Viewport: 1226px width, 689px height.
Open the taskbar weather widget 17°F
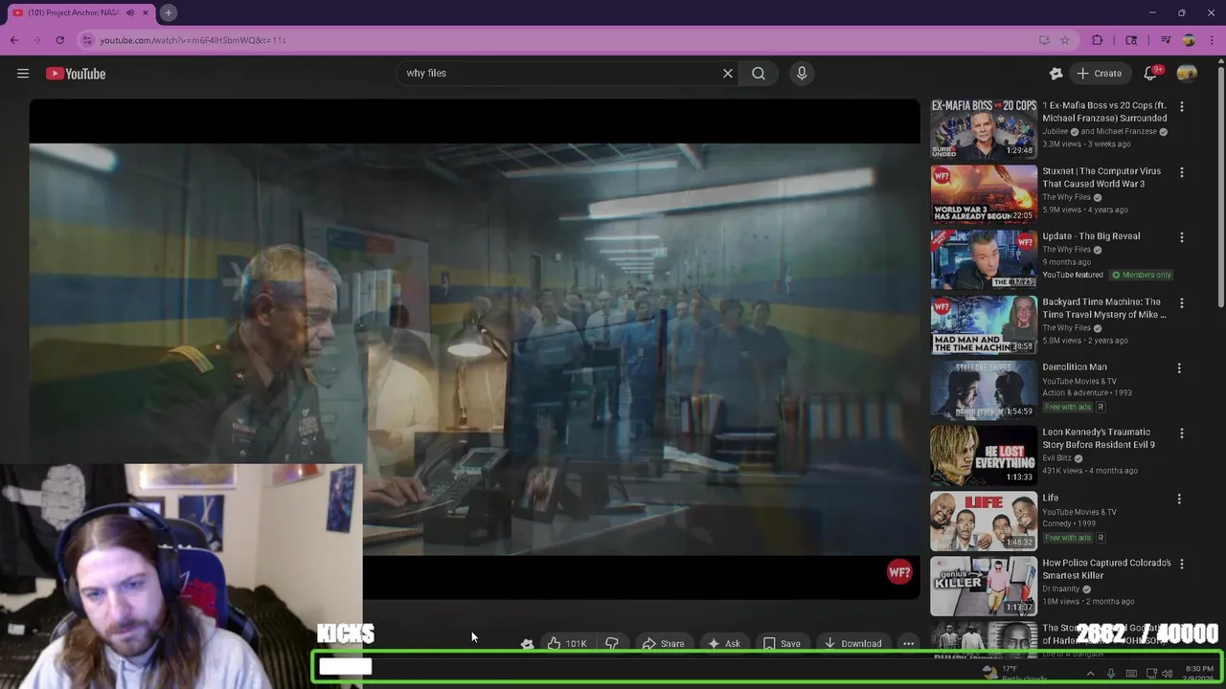[1014, 673]
